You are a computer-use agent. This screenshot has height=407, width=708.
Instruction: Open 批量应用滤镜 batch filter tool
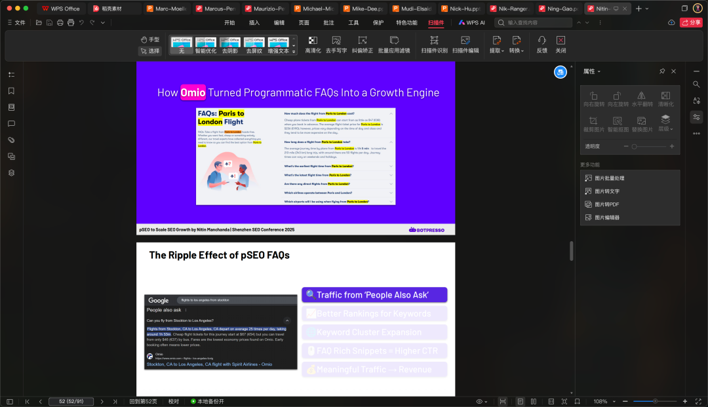tap(394, 45)
